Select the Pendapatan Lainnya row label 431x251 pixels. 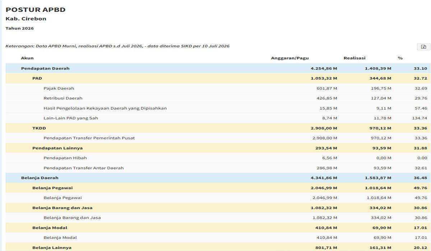coord(57,148)
